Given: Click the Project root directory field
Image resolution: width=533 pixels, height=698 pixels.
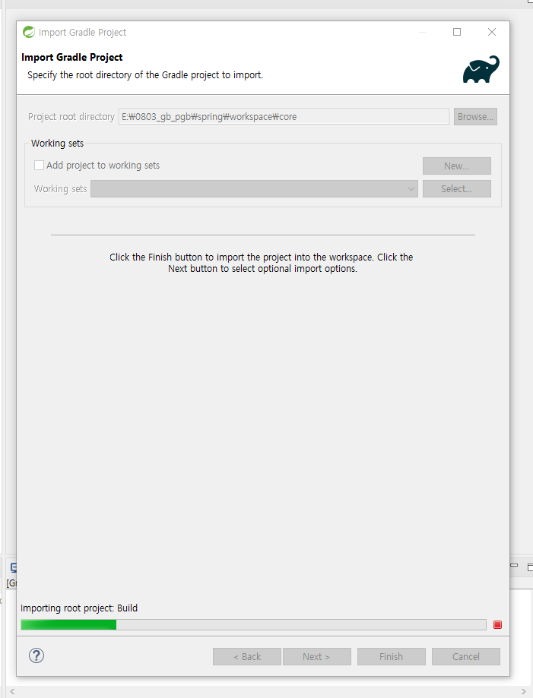Looking at the screenshot, I should (284, 117).
